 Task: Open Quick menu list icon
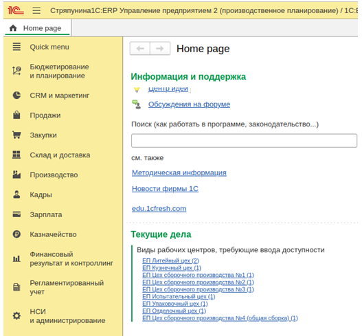coord(16,47)
